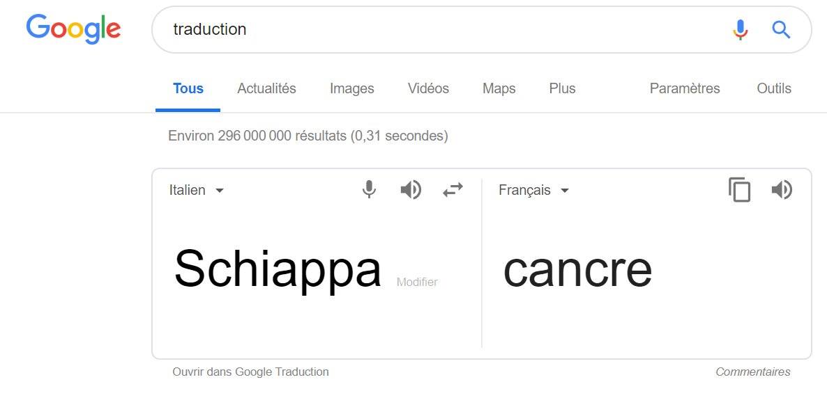Click the search field containing traduction
The height and width of the screenshot is (398, 827).
pyautogui.click(x=443, y=29)
